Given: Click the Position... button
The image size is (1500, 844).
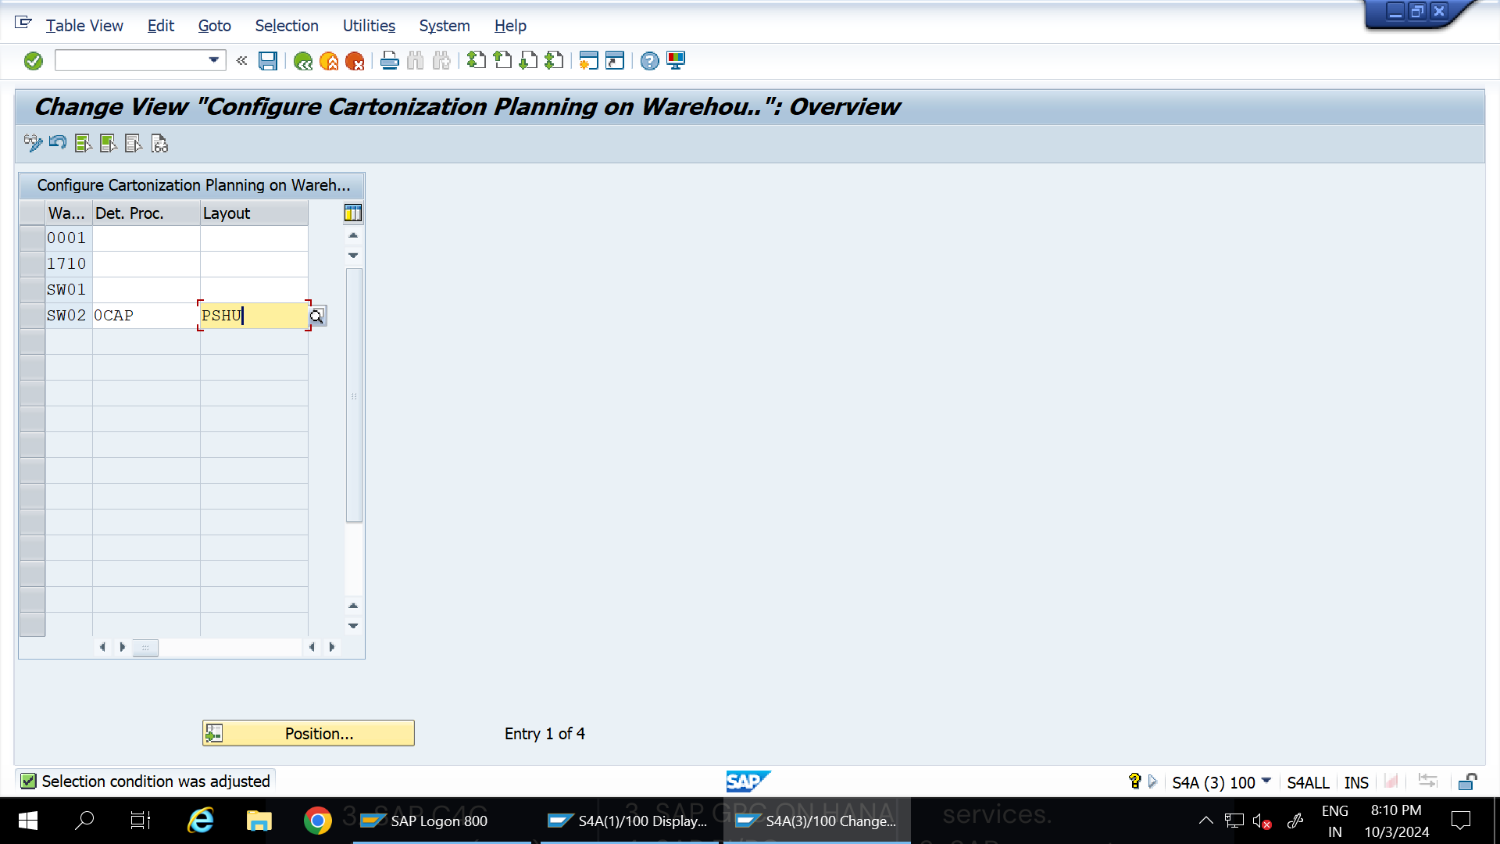Looking at the screenshot, I should (x=308, y=733).
